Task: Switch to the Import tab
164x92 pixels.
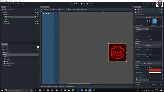Action: point(8,7)
